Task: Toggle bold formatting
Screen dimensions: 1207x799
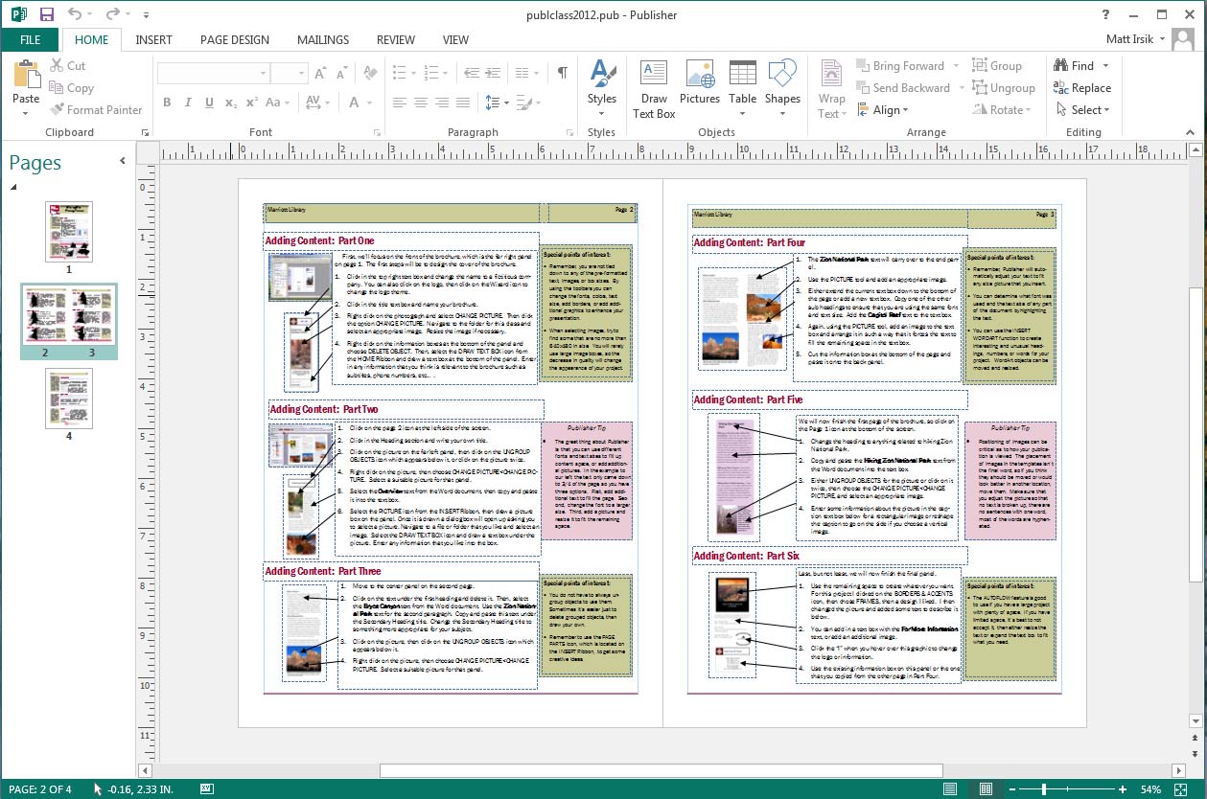Action: click(167, 102)
